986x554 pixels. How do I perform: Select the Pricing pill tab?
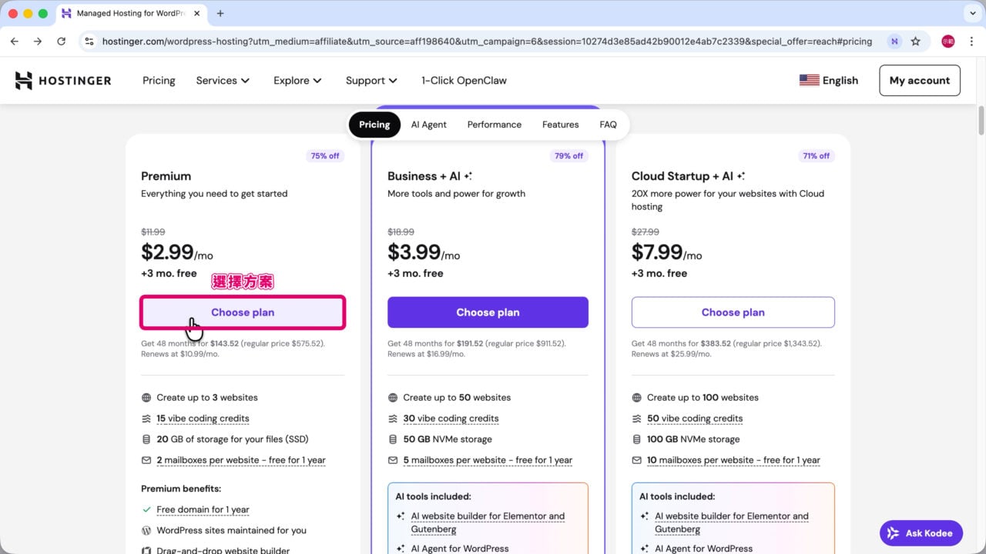coord(374,125)
